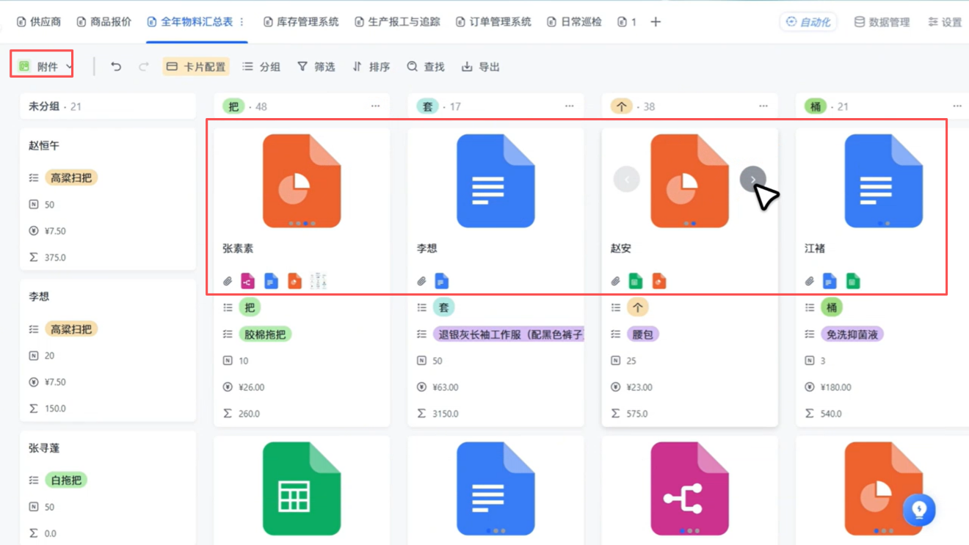Switch to the 生产报工与追踪 tab
969x545 pixels.
(x=397, y=22)
